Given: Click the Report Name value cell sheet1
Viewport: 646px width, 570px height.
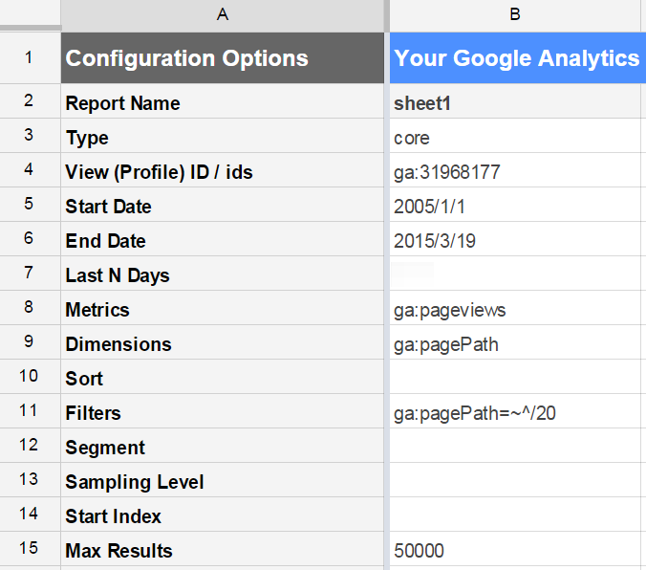Looking at the screenshot, I should click(x=517, y=101).
